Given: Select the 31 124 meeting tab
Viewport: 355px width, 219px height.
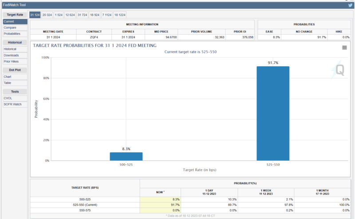Looking at the screenshot, I should [x=35, y=15].
